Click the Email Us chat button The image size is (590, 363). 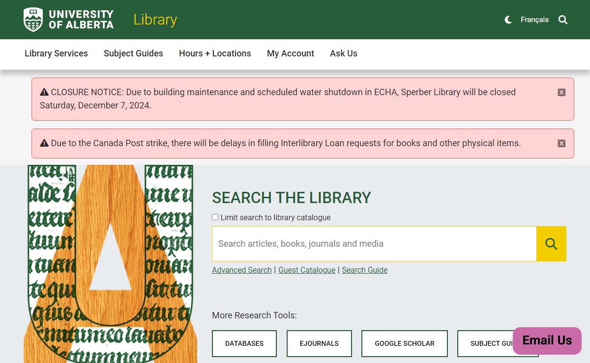(x=547, y=340)
